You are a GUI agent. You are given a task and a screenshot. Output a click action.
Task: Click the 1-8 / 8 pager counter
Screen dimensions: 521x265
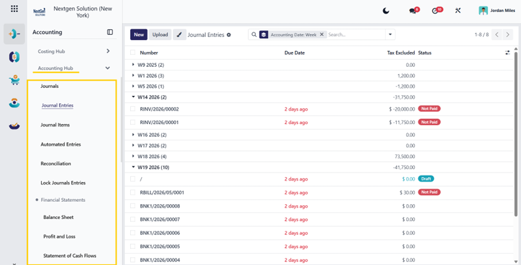click(x=482, y=35)
